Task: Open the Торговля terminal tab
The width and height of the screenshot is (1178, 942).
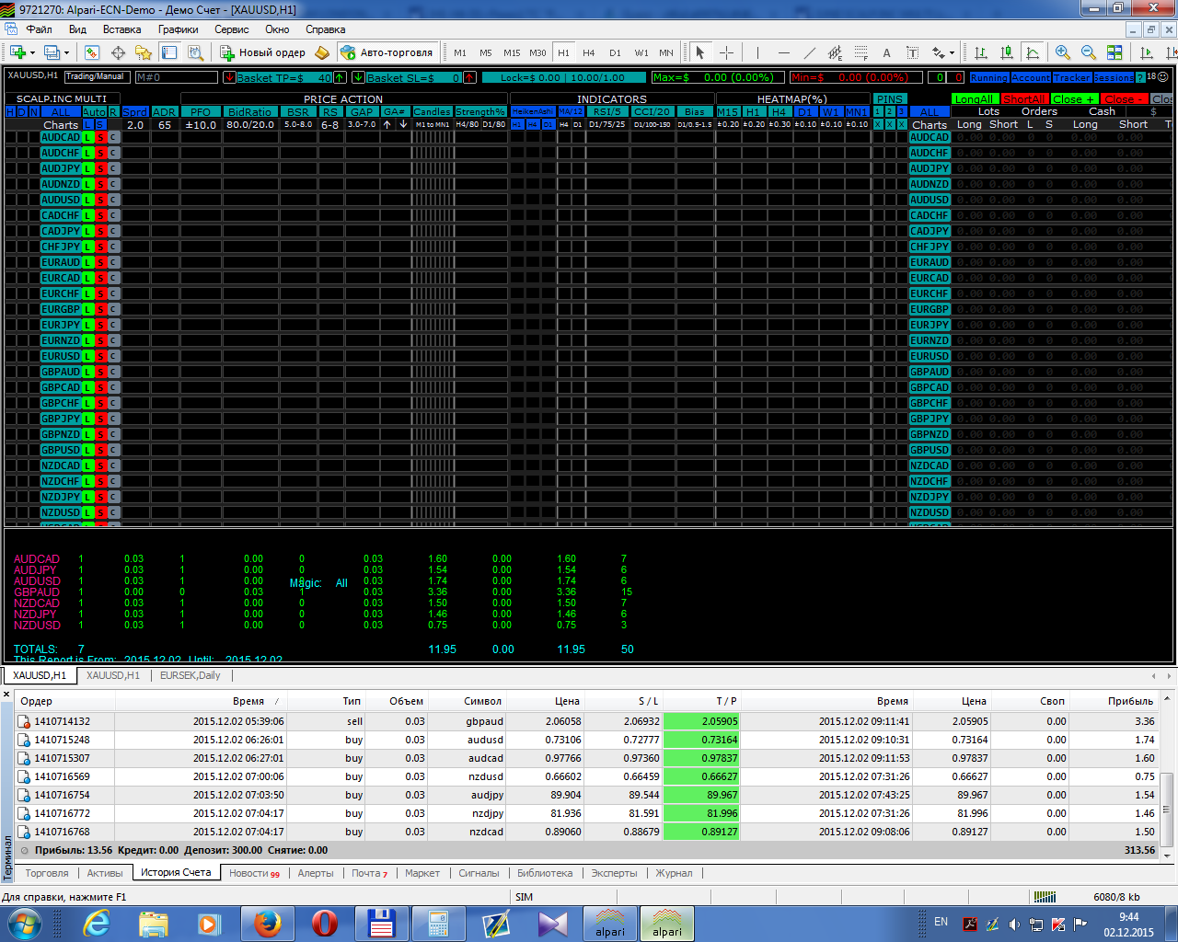Action: coord(47,873)
